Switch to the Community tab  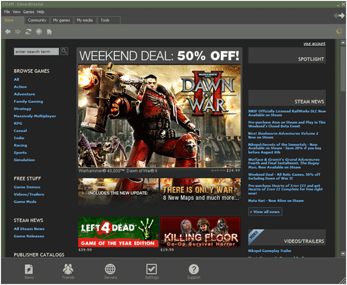37,20
